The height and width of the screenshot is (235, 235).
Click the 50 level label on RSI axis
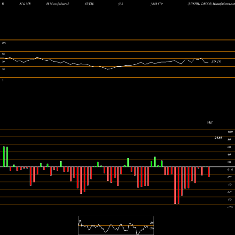[x=3, y=62]
